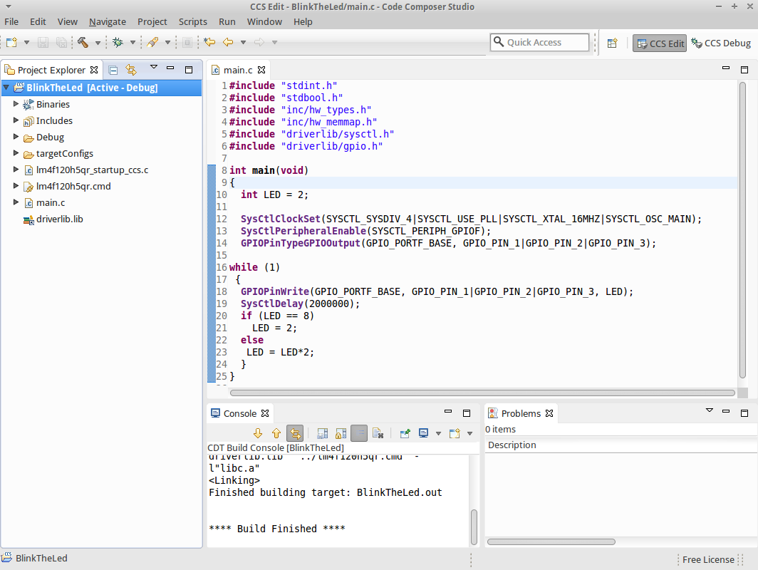Image resolution: width=758 pixels, height=570 pixels.
Task: Close the Project Explorer view
Action: (x=94, y=70)
